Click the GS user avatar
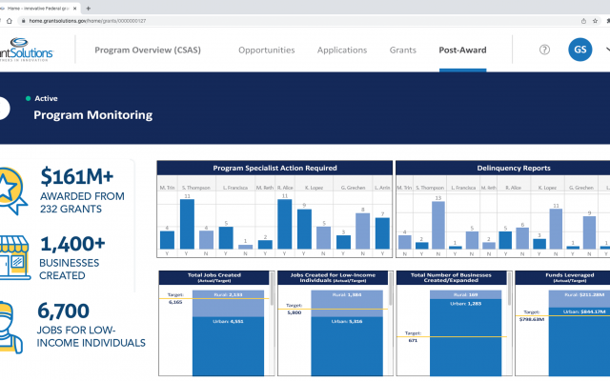 pyautogui.click(x=579, y=50)
